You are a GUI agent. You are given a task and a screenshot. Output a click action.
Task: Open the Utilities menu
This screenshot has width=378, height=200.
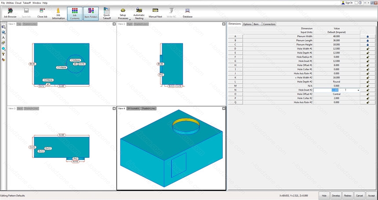[x=10, y=3]
